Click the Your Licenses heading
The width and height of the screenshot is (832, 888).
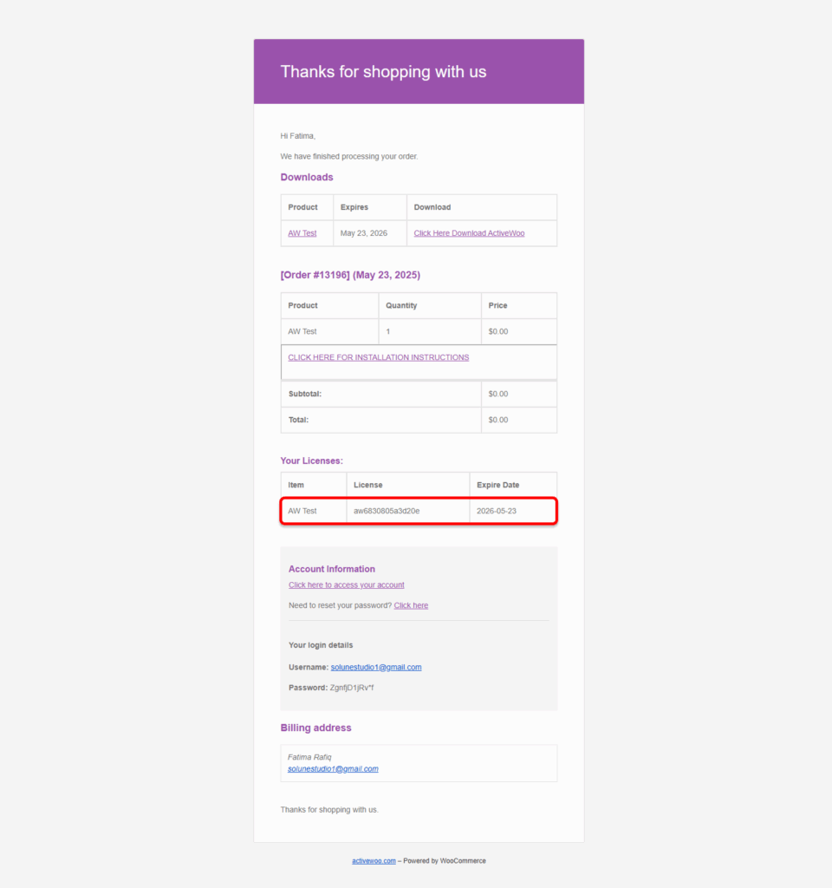click(312, 461)
